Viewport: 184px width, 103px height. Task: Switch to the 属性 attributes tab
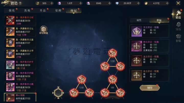(139, 20)
